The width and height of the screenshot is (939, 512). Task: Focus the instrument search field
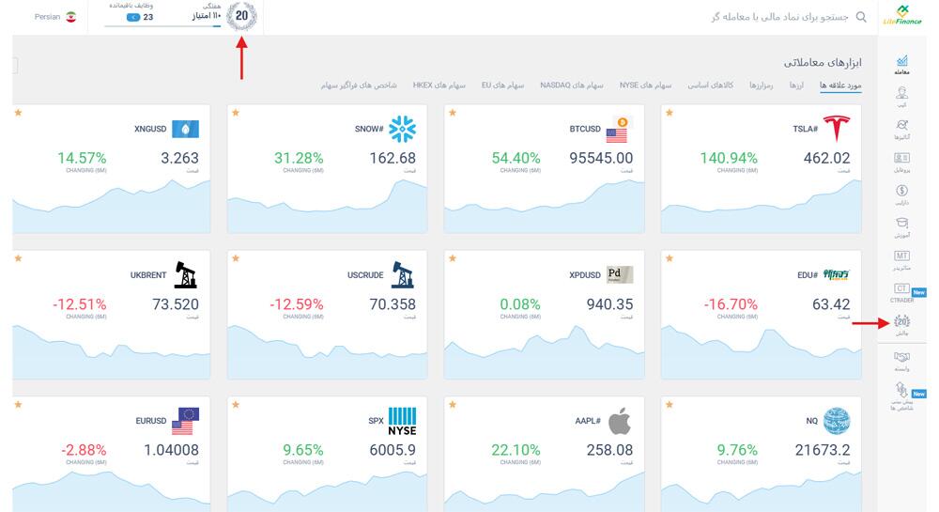pyautogui.click(x=778, y=17)
